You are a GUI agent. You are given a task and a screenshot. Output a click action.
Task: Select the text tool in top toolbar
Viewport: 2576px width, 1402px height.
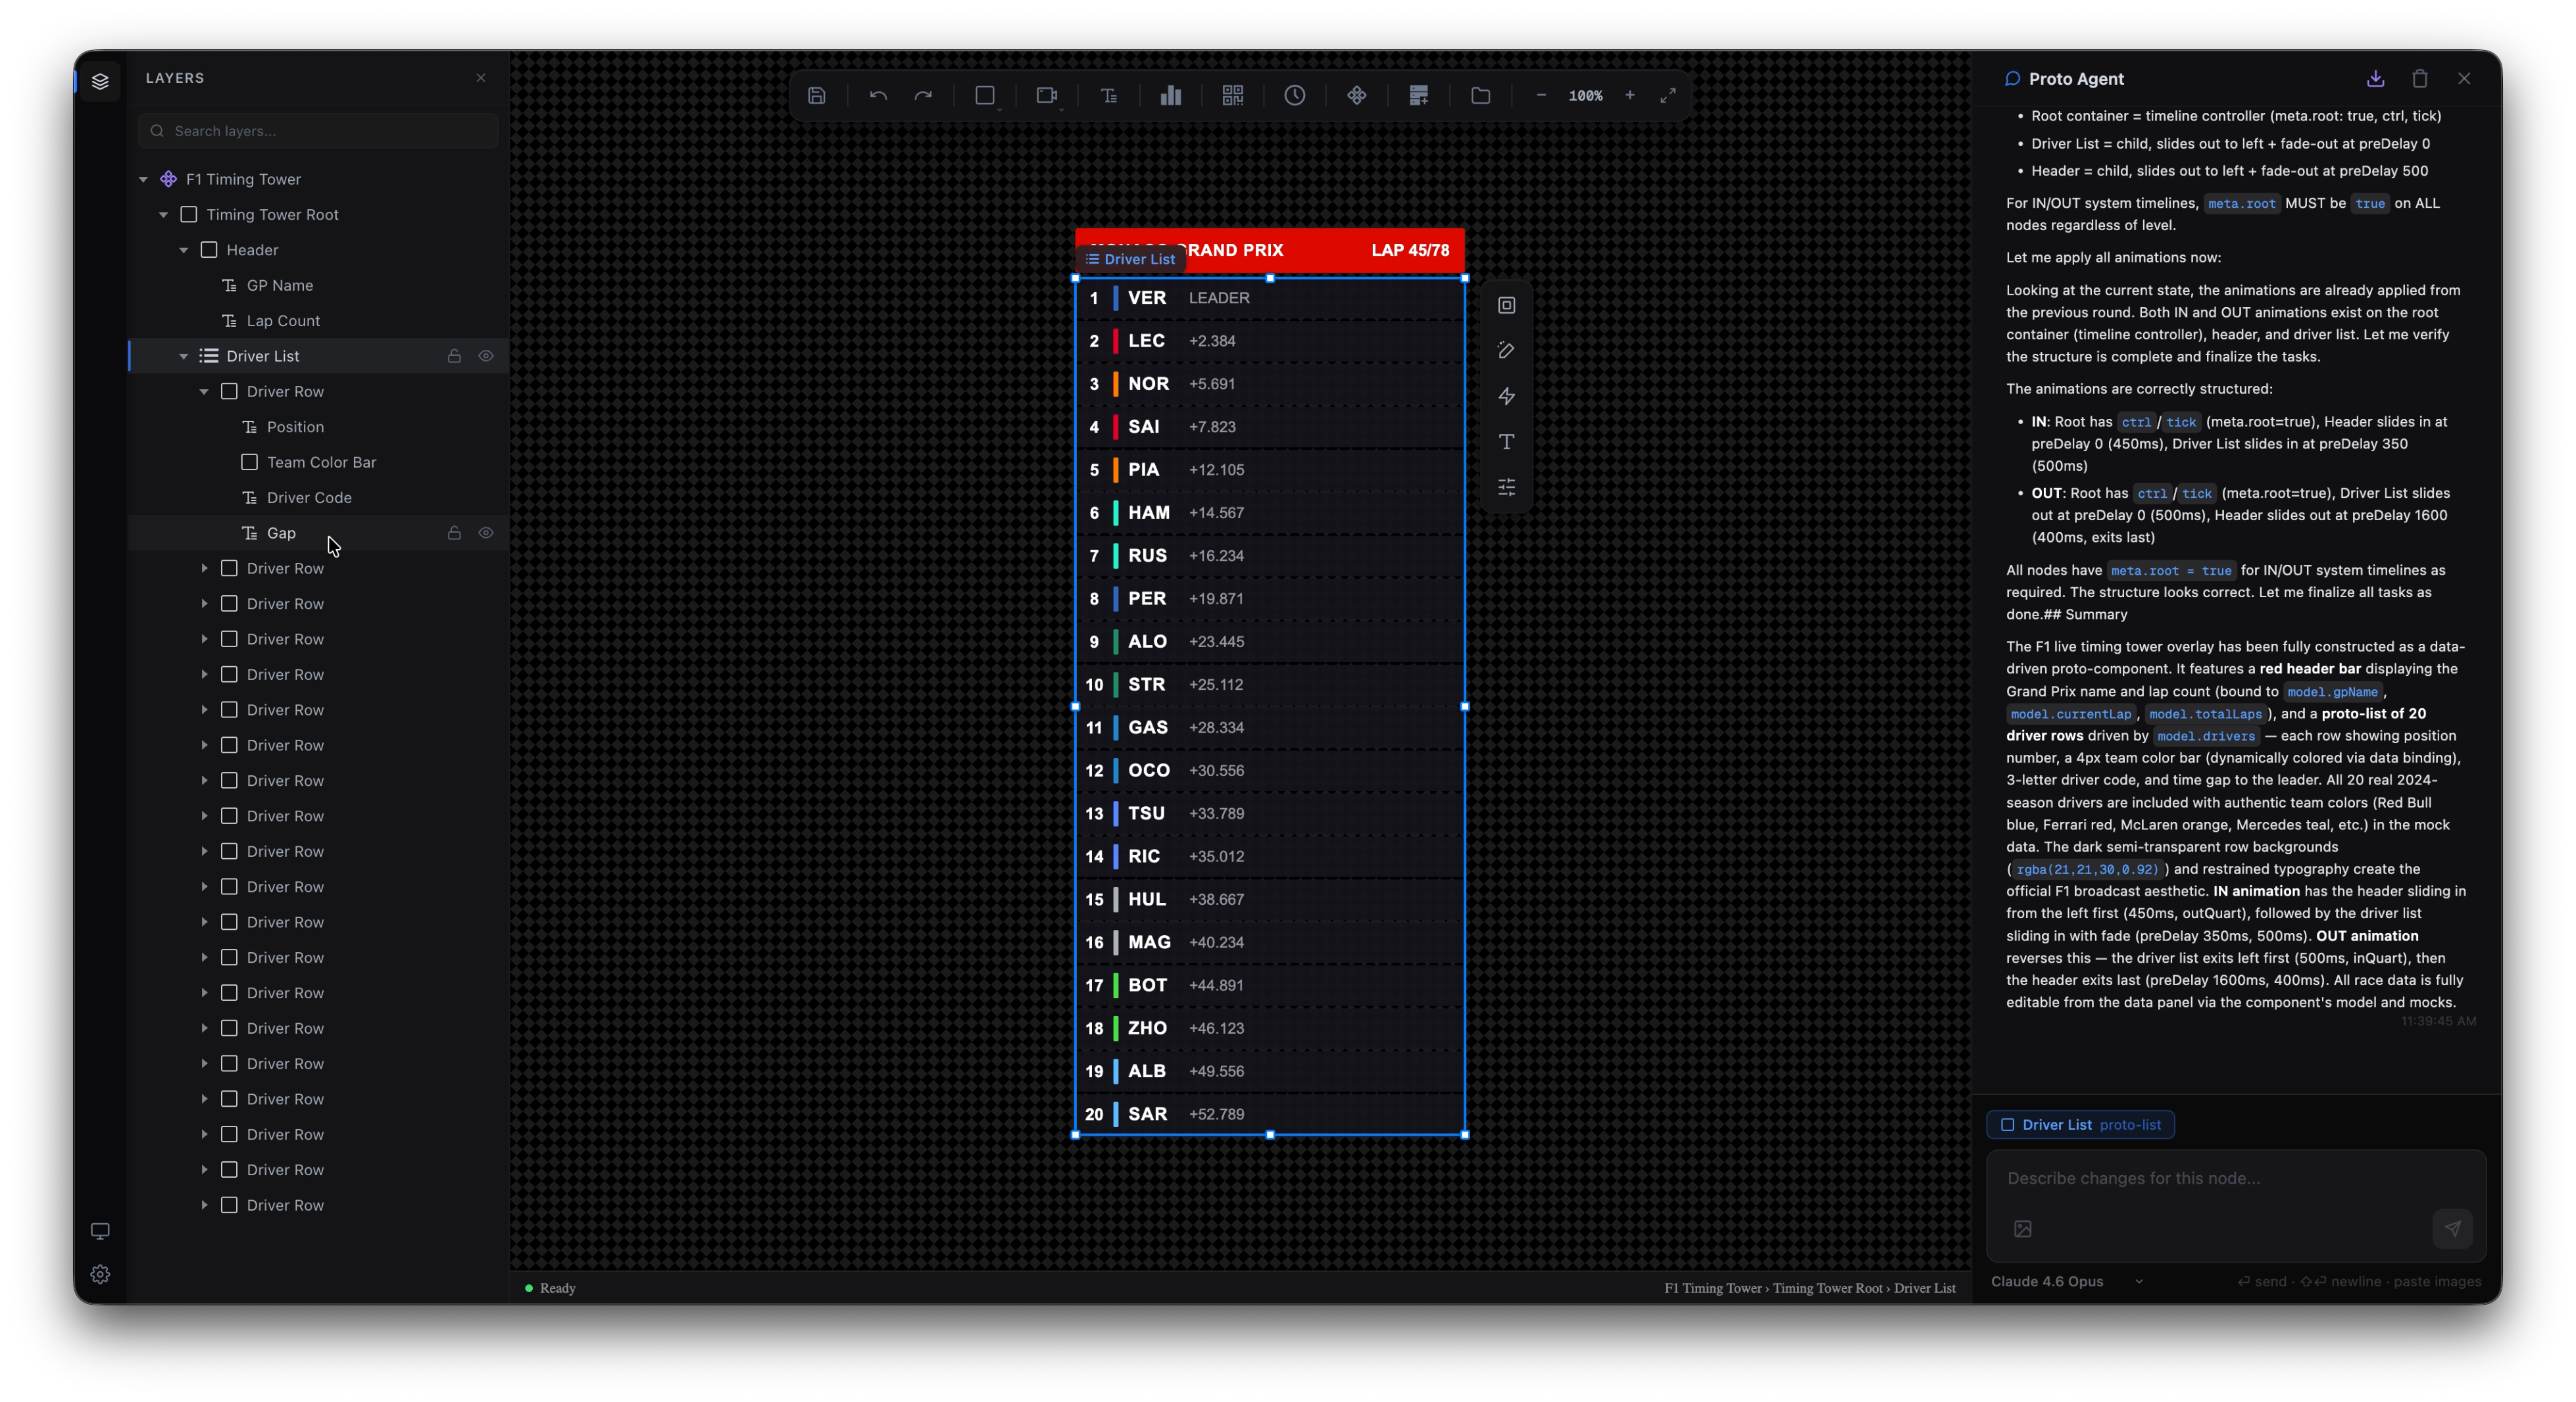tap(1109, 96)
